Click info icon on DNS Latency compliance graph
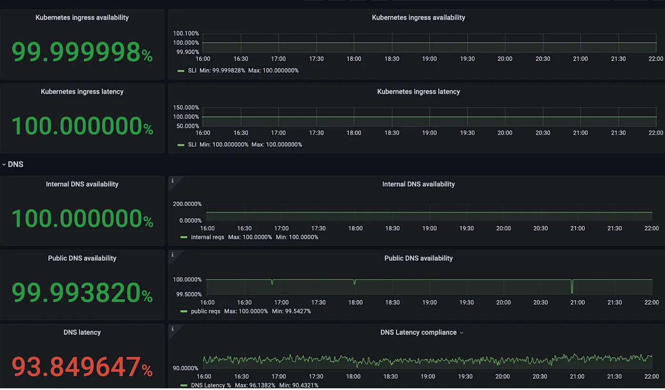 pos(172,329)
